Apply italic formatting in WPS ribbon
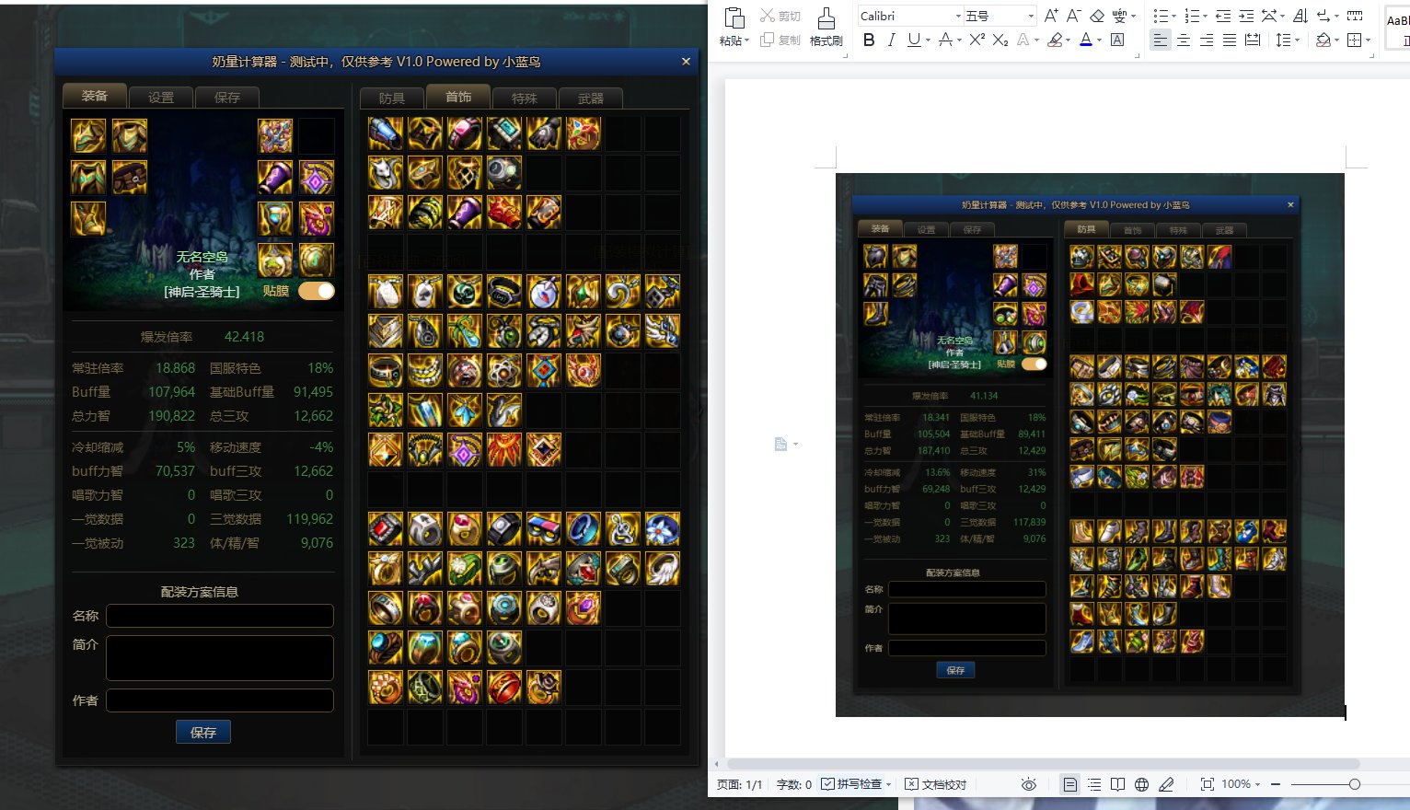This screenshot has height=810, width=1410. (x=891, y=40)
